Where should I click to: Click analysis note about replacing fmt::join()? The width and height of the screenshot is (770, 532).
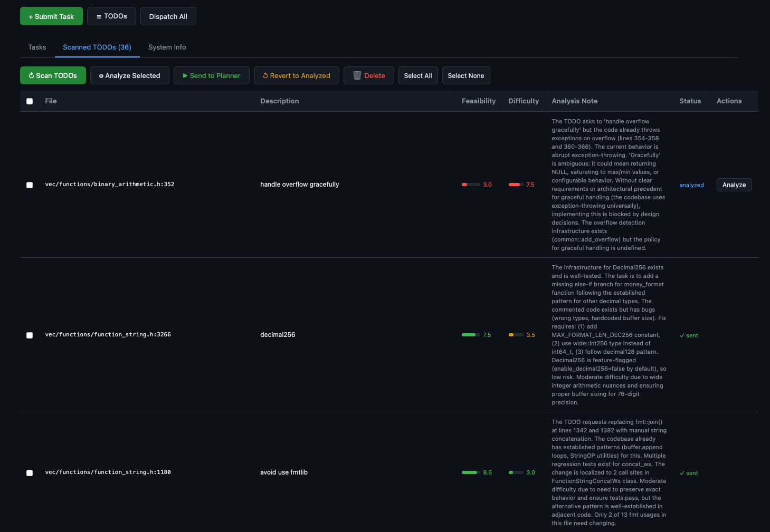tap(609, 472)
